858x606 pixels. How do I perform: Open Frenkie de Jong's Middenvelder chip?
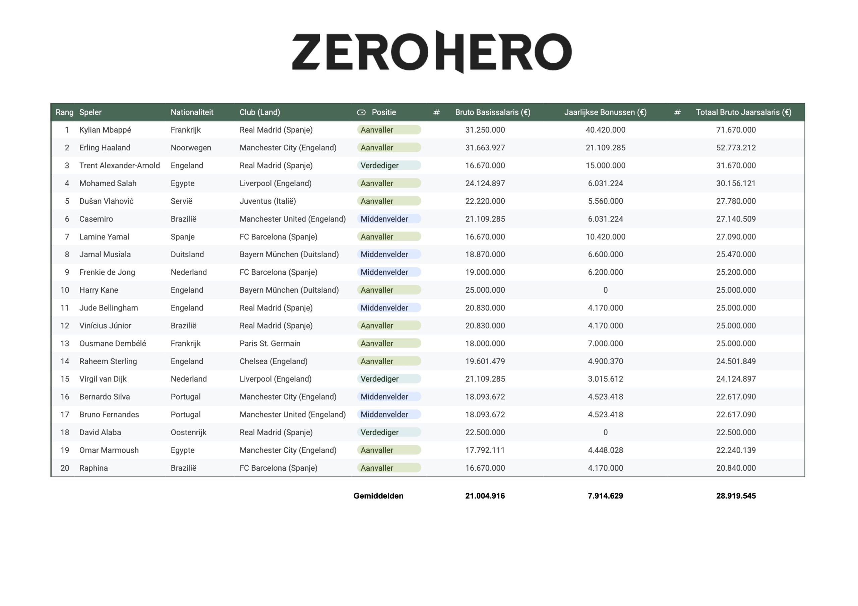pos(389,272)
